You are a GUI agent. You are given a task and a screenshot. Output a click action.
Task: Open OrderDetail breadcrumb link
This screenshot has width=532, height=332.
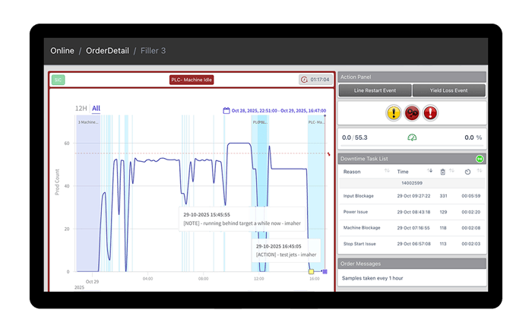(x=106, y=51)
